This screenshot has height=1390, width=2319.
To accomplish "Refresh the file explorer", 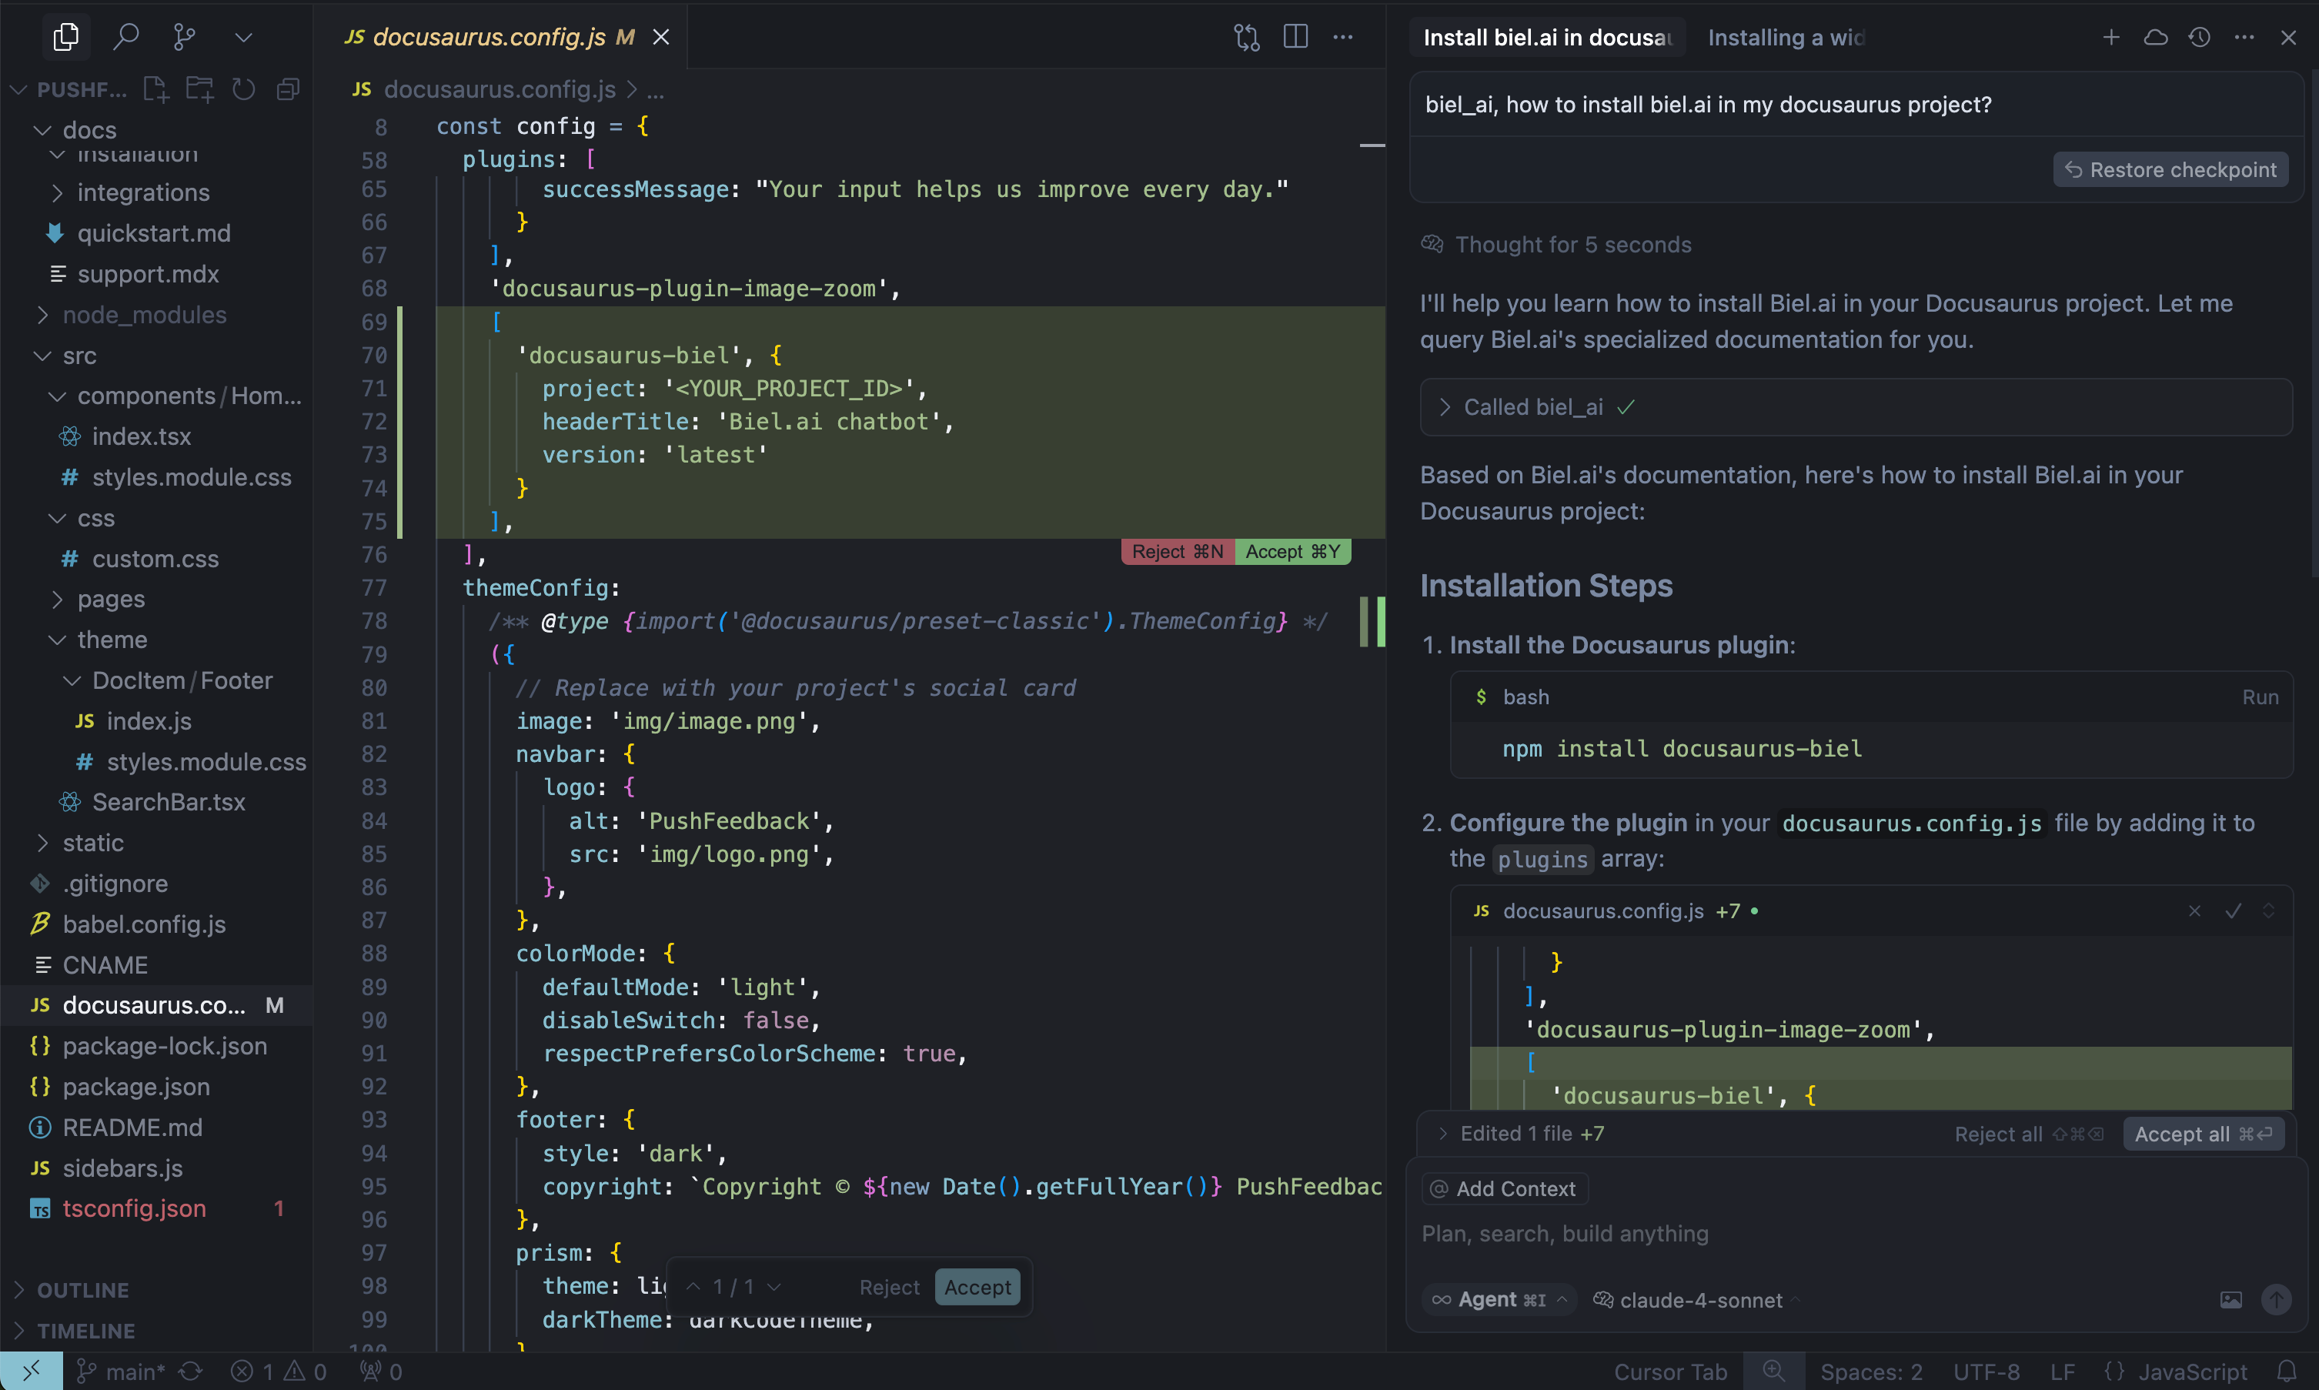I will point(243,89).
